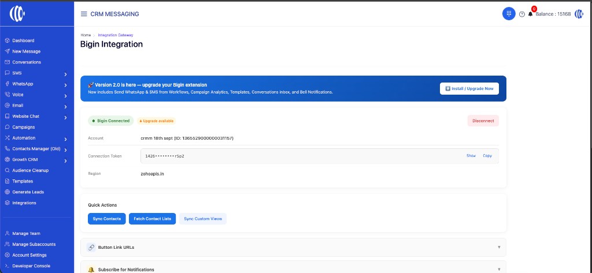Expand the Automation submenu arrow

coord(66,140)
